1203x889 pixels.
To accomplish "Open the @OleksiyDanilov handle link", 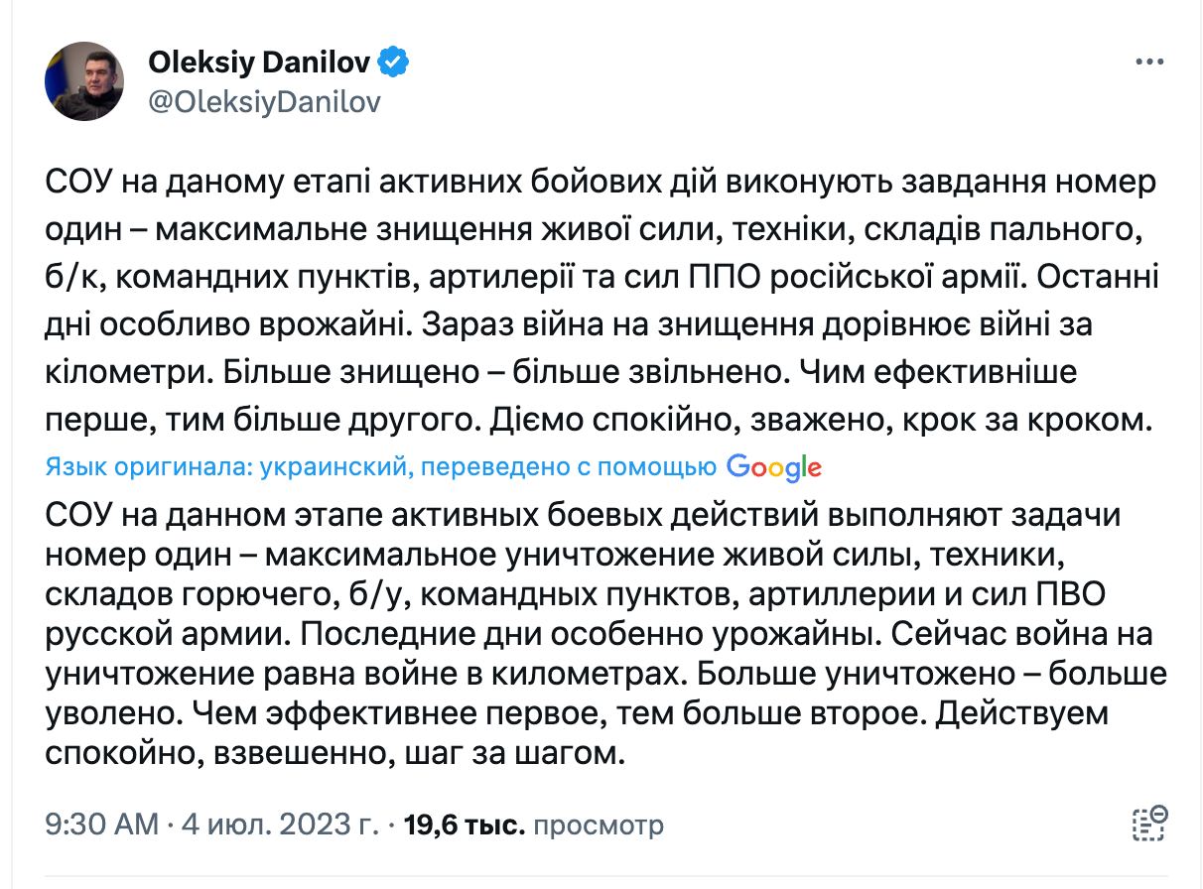I will pyautogui.click(x=264, y=102).
